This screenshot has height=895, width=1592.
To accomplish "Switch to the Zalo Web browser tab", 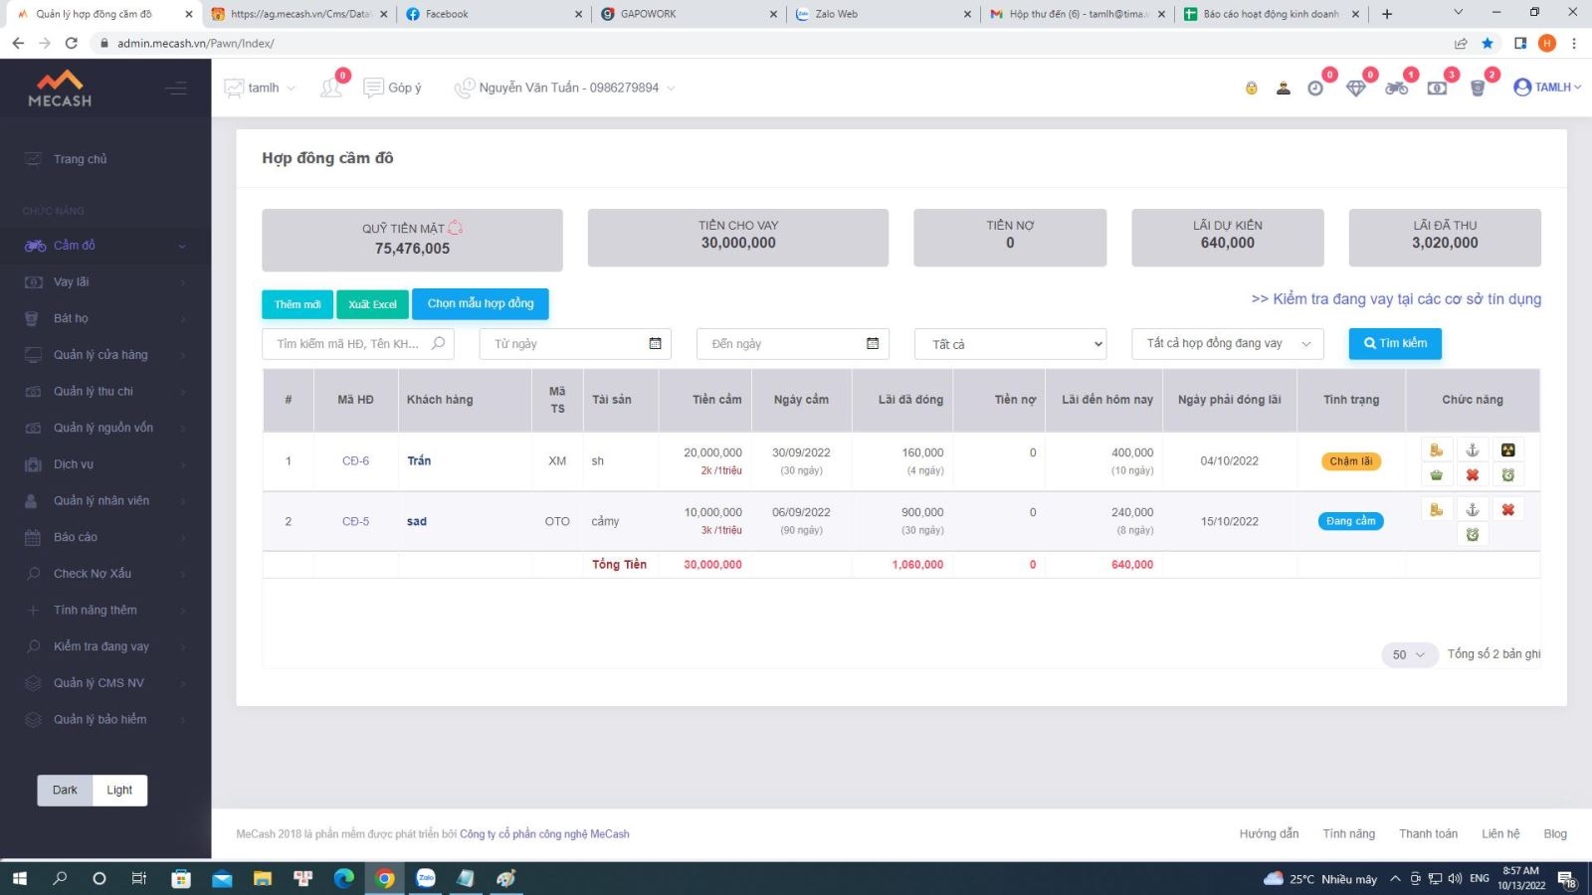I will click(881, 14).
